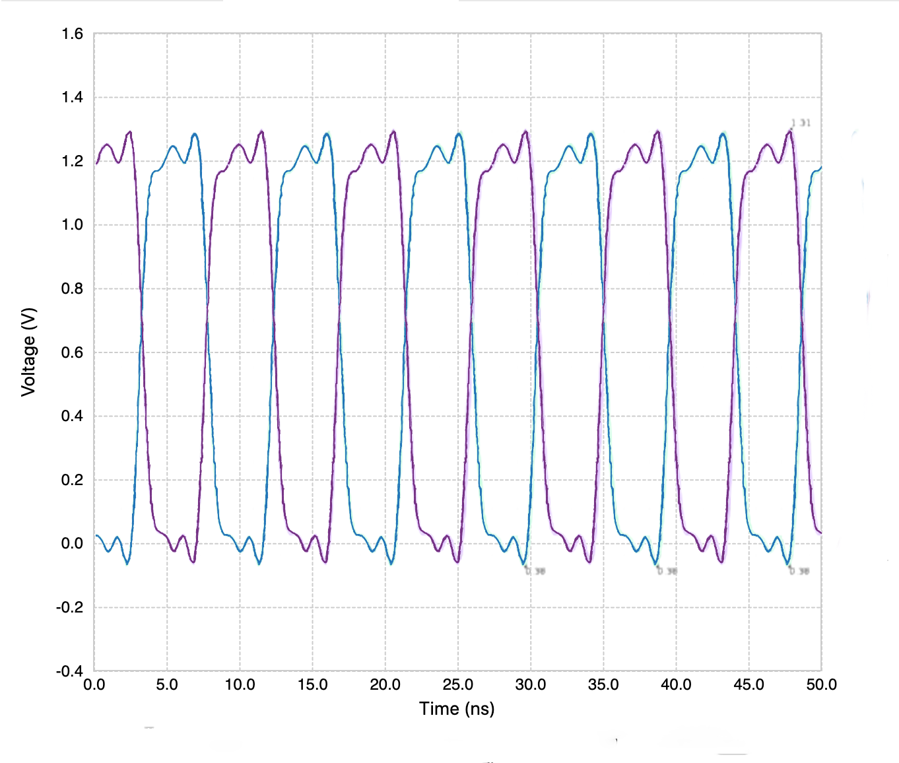
Task: Select the 5.0 time axis tick label
Action: [167, 684]
